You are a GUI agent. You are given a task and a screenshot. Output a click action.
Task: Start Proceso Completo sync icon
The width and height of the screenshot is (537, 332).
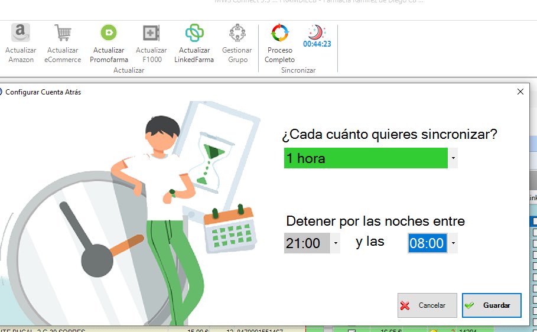(280, 32)
